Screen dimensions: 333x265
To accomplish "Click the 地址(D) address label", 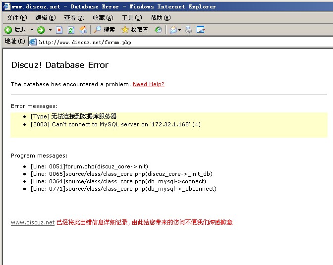I will coord(15,41).
